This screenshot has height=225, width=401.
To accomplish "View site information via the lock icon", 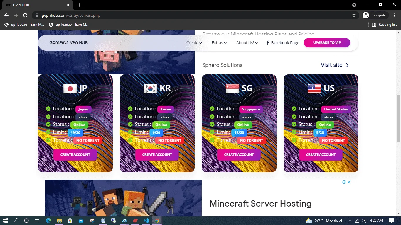I will pos(37,15).
